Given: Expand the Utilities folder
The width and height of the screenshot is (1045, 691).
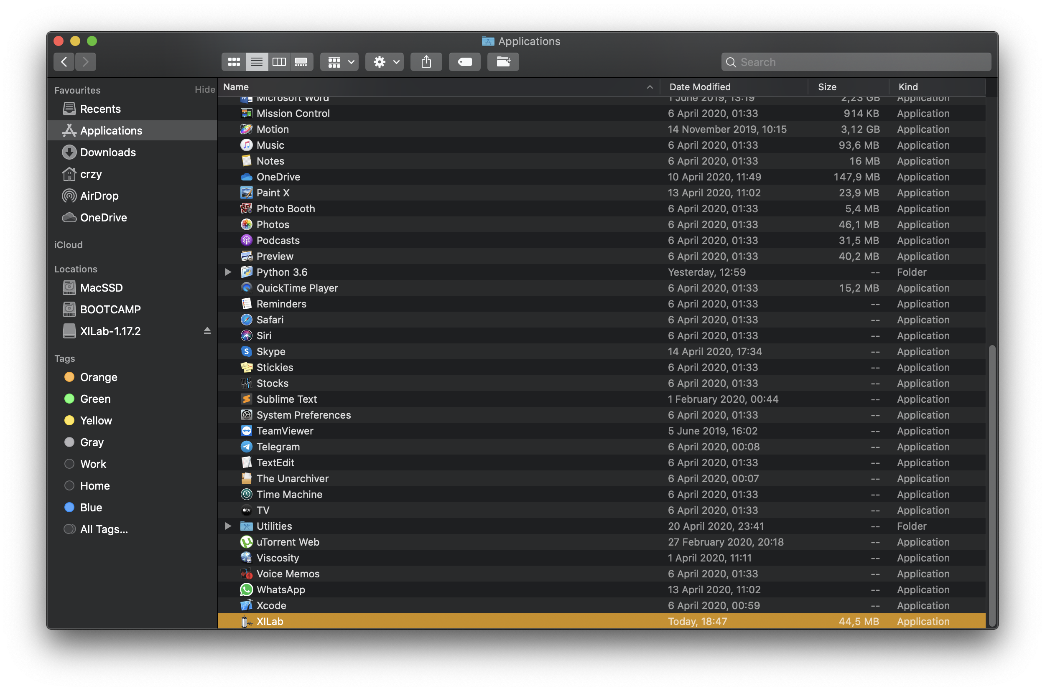Looking at the screenshot, I should 228,526.
